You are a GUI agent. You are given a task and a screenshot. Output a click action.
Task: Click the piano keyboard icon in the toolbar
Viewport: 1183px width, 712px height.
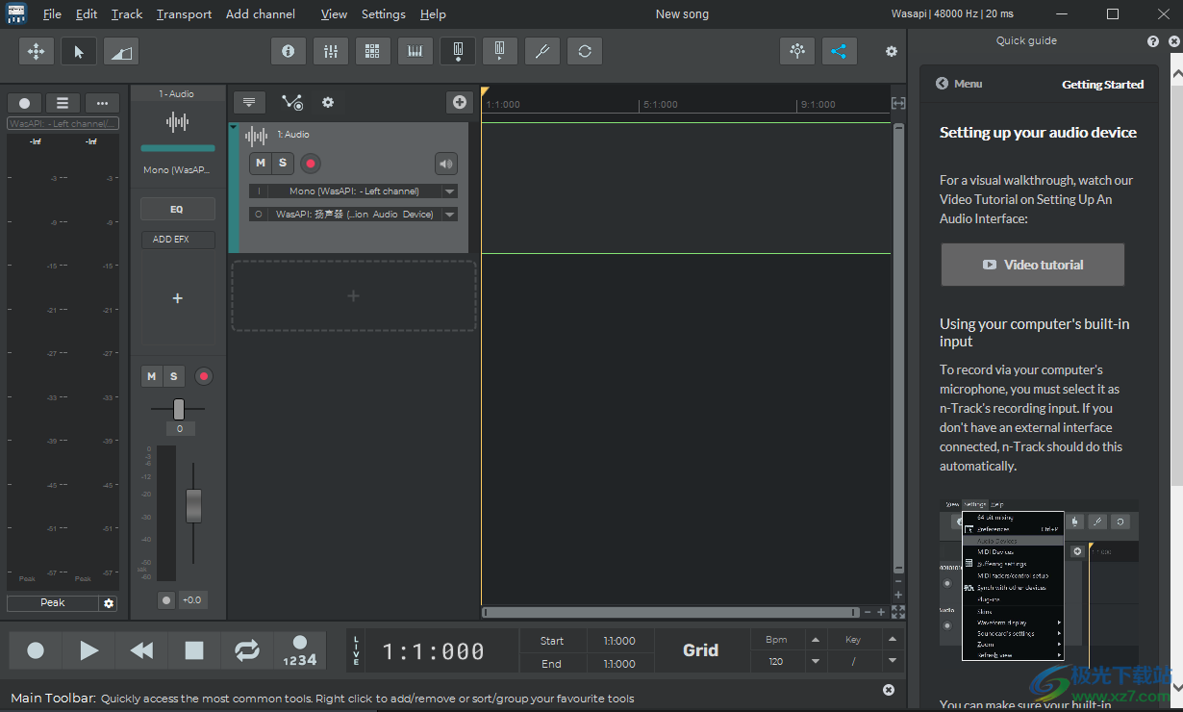pyautogui.click(x=415, y=50)
